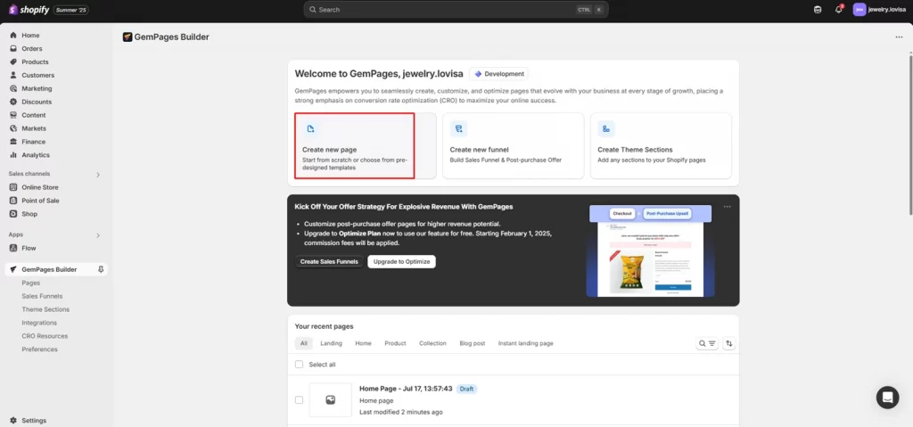The height and width of the screenshot is (427, 913).
Task: Switch to the Blog post tab
Action: [473, 344]
